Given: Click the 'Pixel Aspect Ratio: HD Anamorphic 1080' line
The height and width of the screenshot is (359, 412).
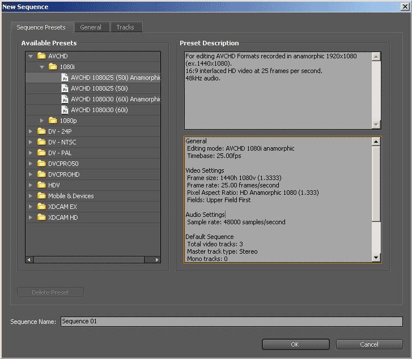Looking at the screenshot, I should [x=253, y=193].
